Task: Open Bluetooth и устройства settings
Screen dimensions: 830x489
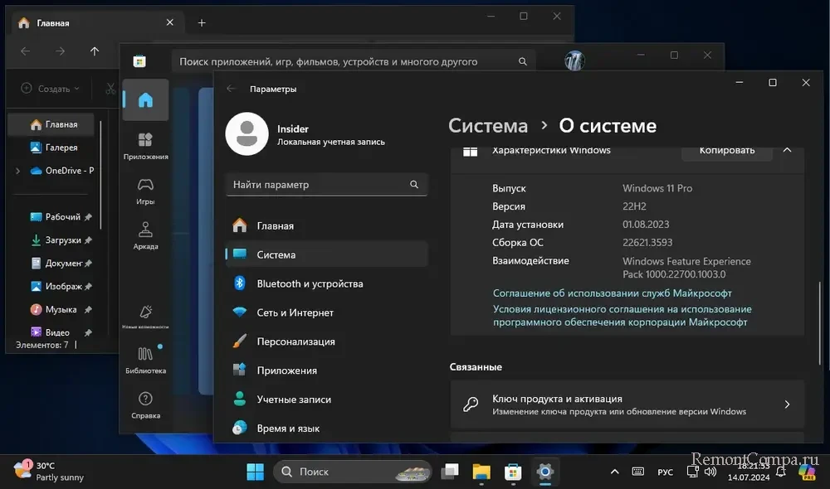Action: point(326,283)
